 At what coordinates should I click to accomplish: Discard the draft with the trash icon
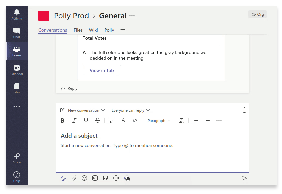coord(244,110)
